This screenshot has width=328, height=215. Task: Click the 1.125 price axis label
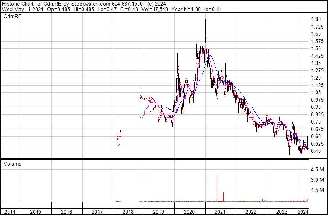317,85
